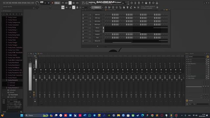Click the 808 Kick channel button

[x=97, y=15]
